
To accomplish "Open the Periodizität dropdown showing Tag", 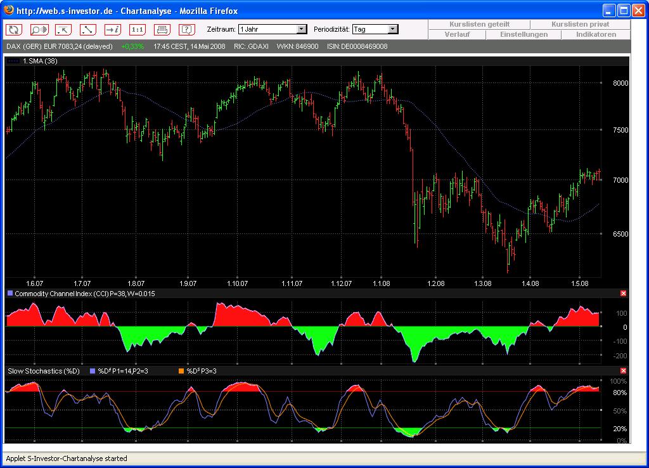I will click(x=375, y=29).
